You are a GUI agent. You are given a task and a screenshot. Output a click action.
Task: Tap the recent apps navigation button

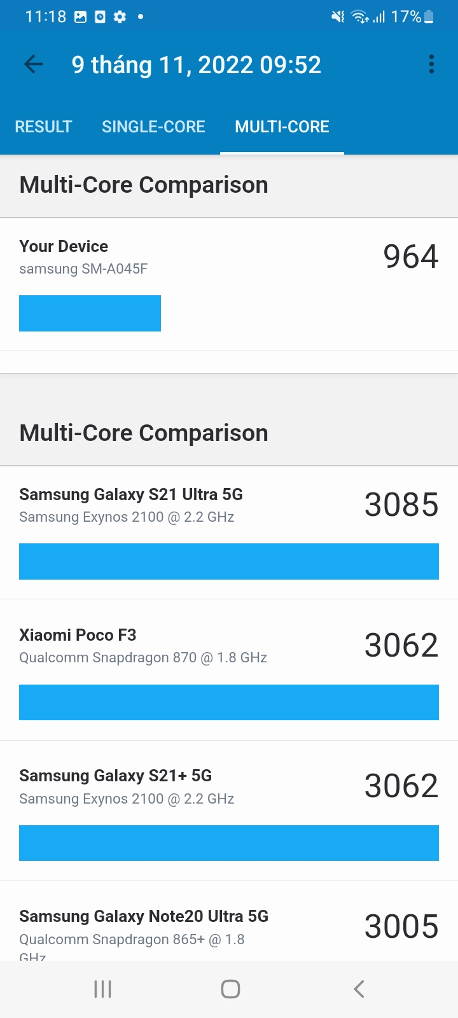coord(102,989)
